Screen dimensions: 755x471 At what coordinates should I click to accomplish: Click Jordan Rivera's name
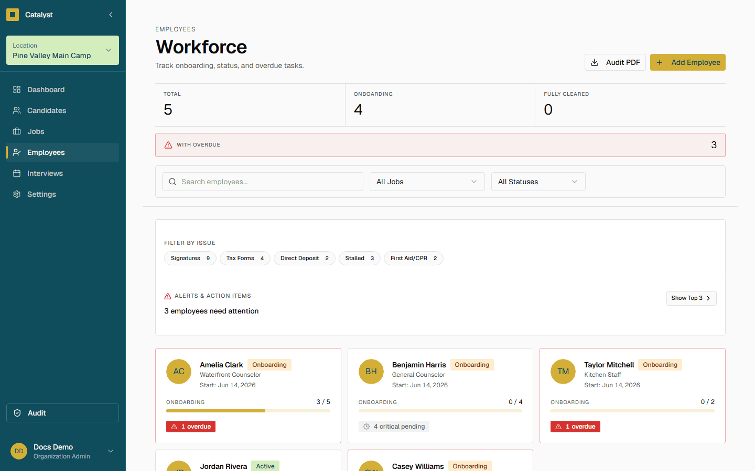(223, 466)
